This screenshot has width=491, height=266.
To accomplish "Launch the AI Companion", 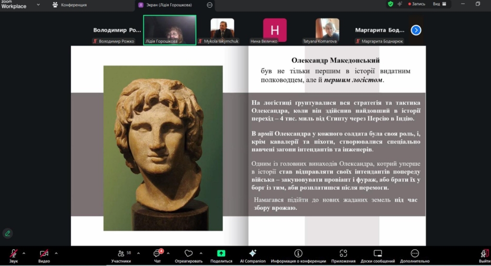I will click(252, 255).
